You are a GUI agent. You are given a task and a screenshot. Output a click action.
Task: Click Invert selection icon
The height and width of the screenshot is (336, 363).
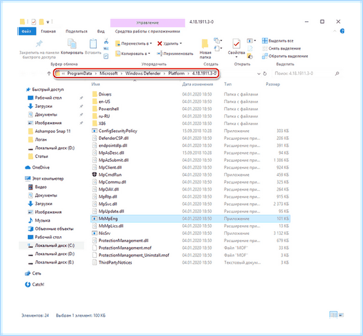tap(264, 56)
